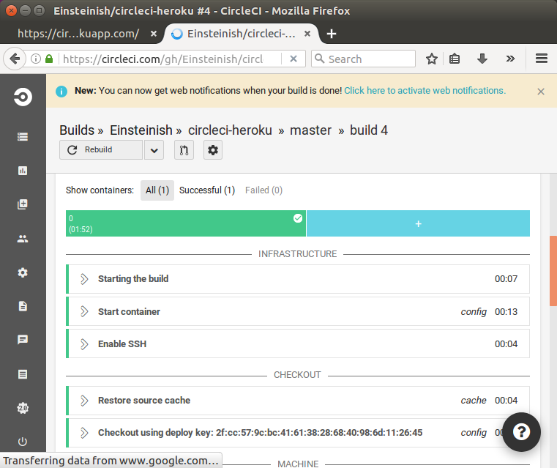Screen dimensions: 557x468
Task: Click the master breadcrumb link
Action: 310,130
